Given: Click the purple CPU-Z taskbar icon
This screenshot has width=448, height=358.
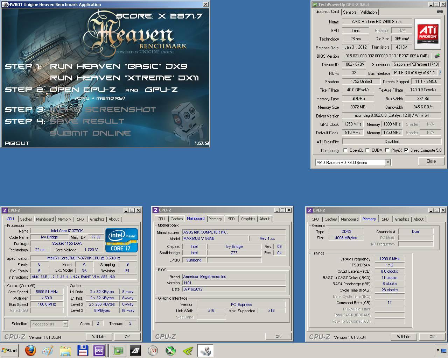Looking at the screenshot, I should tap(99, 350).
